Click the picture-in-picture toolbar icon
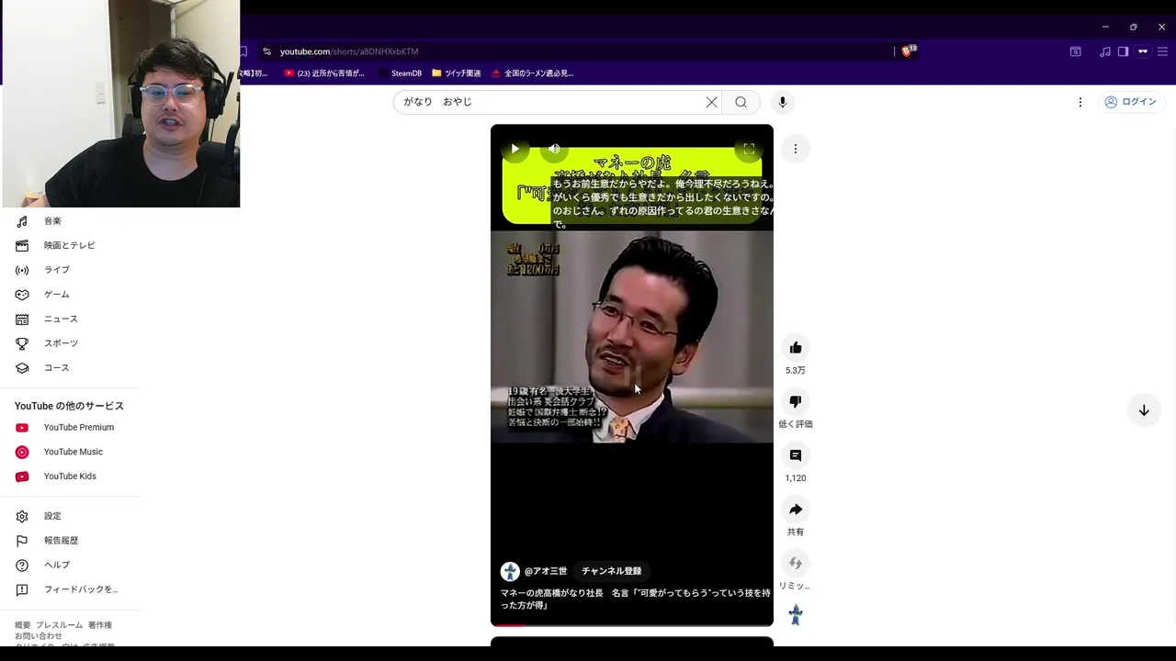Screen dimensions: 1176x661 click(x=1075, y=51)
